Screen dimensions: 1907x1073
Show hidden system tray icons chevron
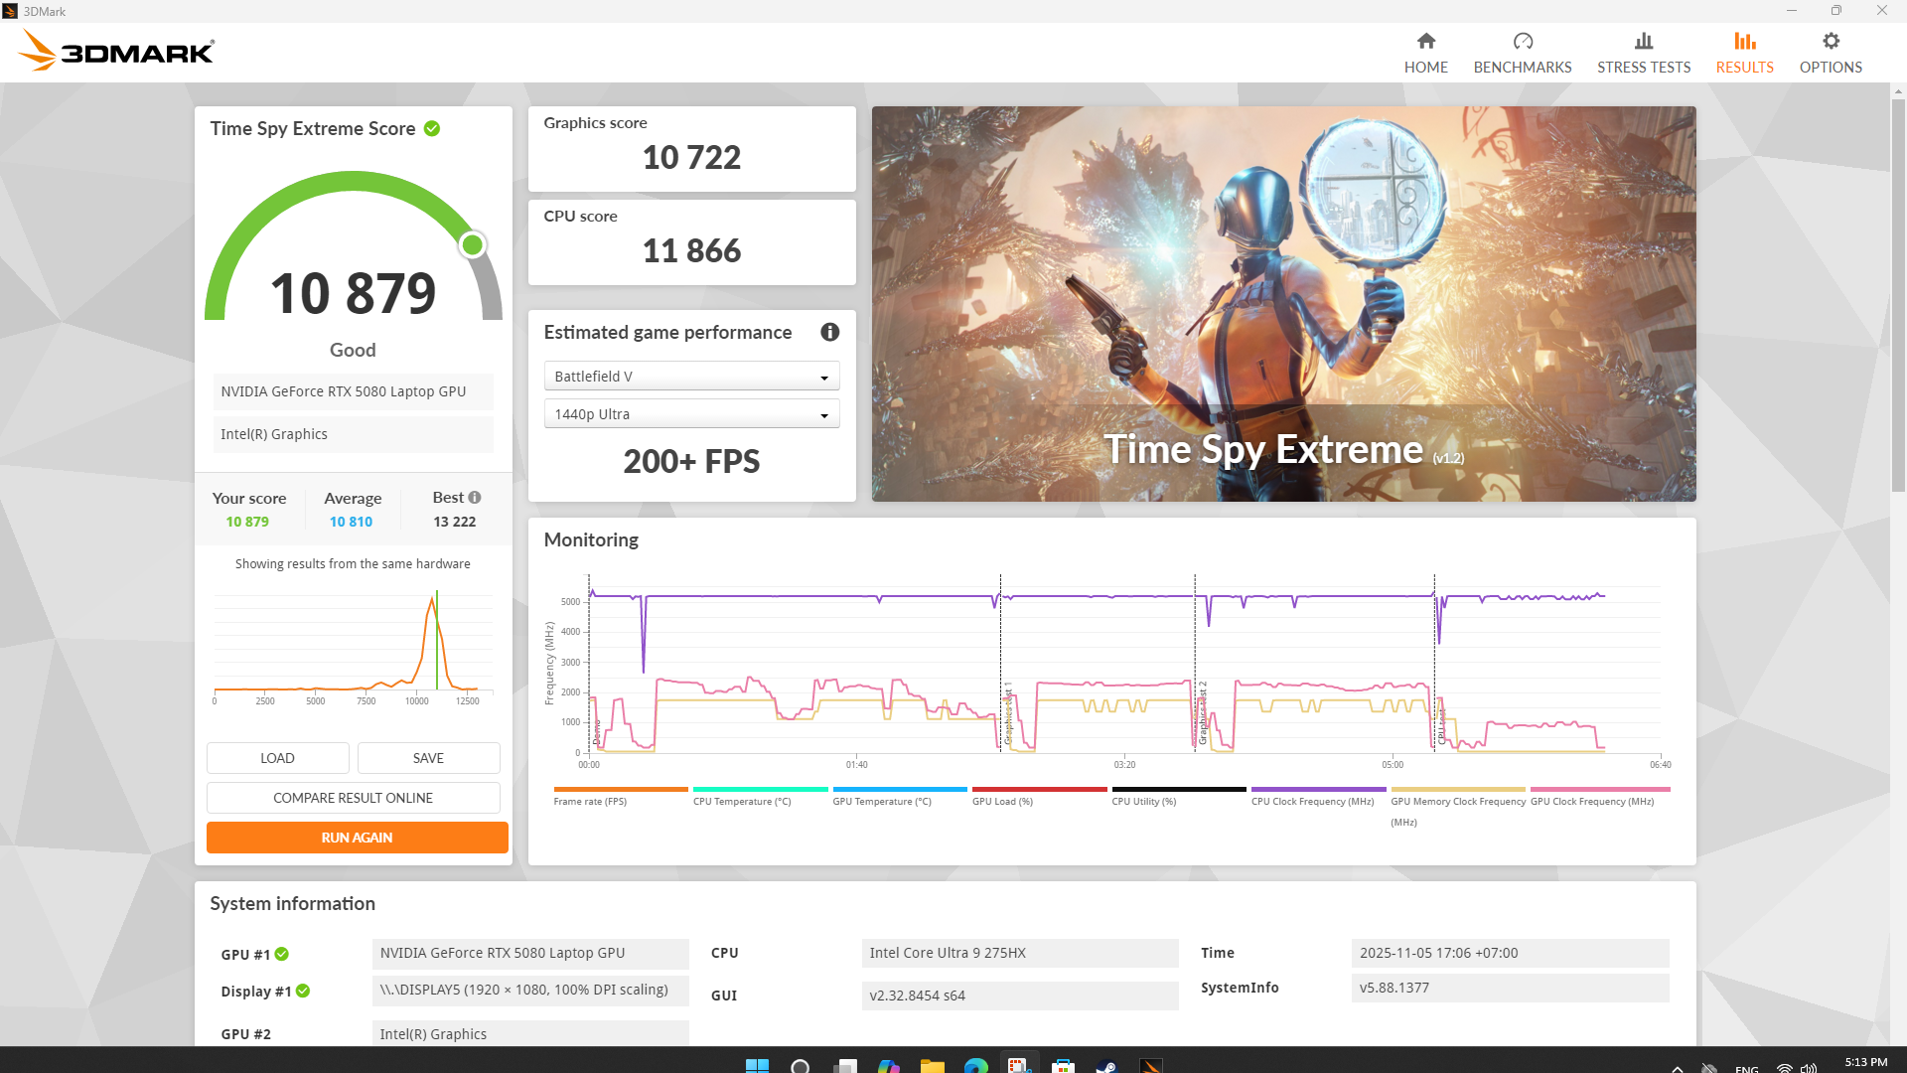click(x=1677, y=1068)
